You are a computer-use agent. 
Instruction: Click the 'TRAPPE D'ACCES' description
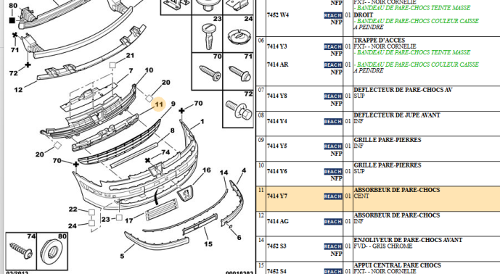pyautogui.click(x=379, y=40)
